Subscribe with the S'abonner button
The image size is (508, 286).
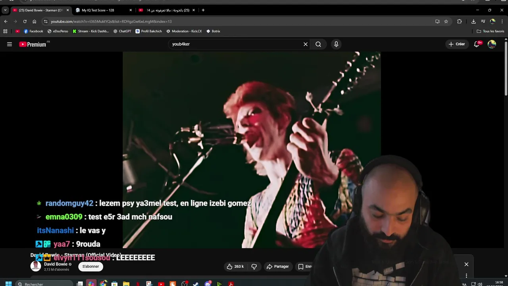pyautogui.click(x=91, y=267)
